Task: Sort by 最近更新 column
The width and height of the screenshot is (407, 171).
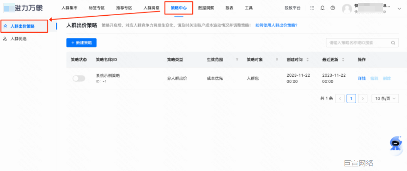Action: coord(343,60)
